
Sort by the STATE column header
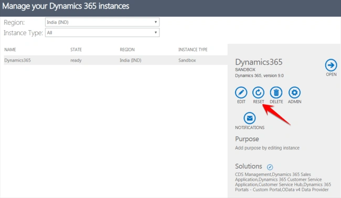[76, 50]
